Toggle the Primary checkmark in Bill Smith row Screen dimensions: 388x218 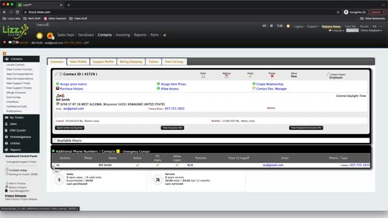158,165
